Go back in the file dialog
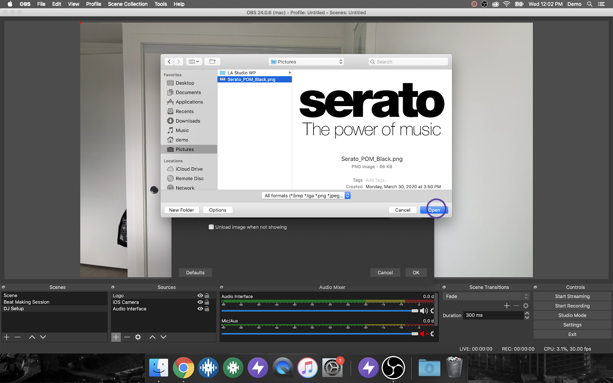This screenshot has width=613, height=383. click(169, 62)
